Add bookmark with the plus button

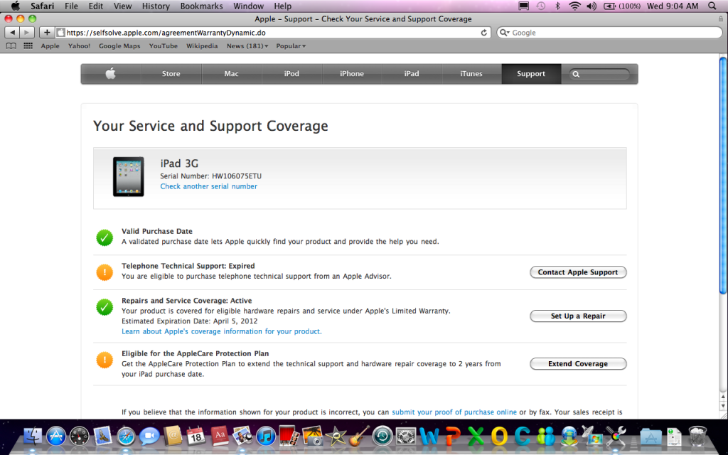[x=46, y=33]
